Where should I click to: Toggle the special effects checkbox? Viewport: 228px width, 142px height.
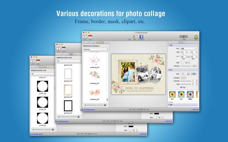pos(181,87)
